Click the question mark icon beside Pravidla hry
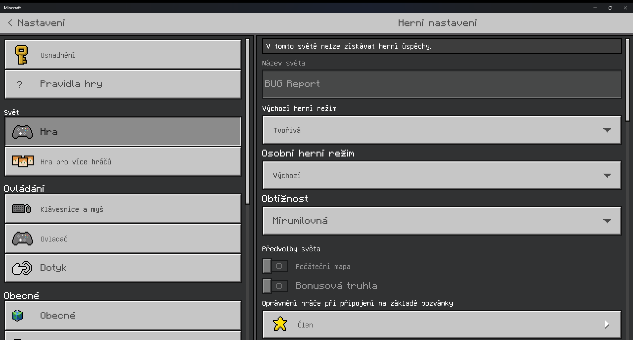Image resolution: width=633 pixels, height=340 pixels. pyautogui.click(x=19, y=84)
